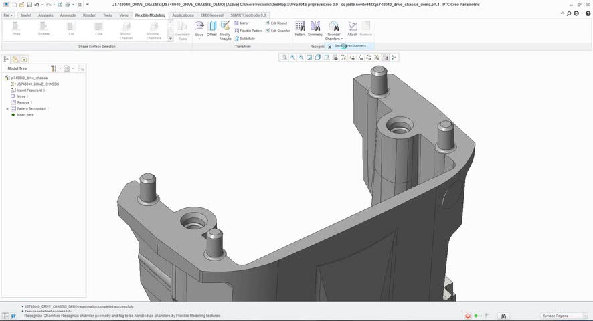Click the Open folder icon in quick access toolbar
593x321 pixels.
21,5
